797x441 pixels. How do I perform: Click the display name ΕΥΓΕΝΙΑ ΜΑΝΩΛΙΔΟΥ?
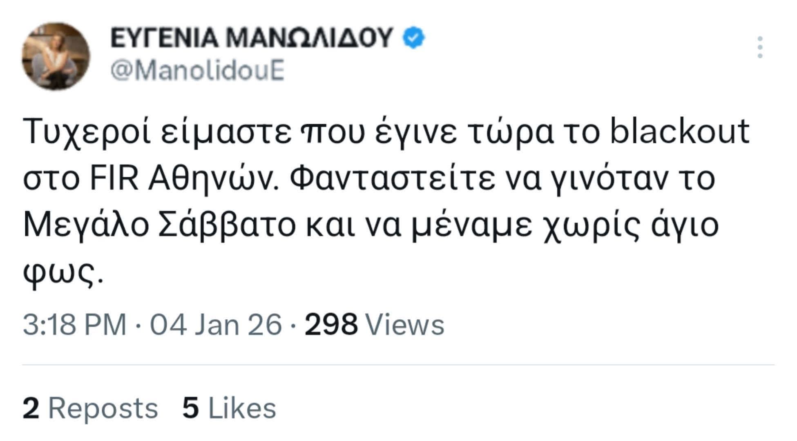[x=253, y=37]
